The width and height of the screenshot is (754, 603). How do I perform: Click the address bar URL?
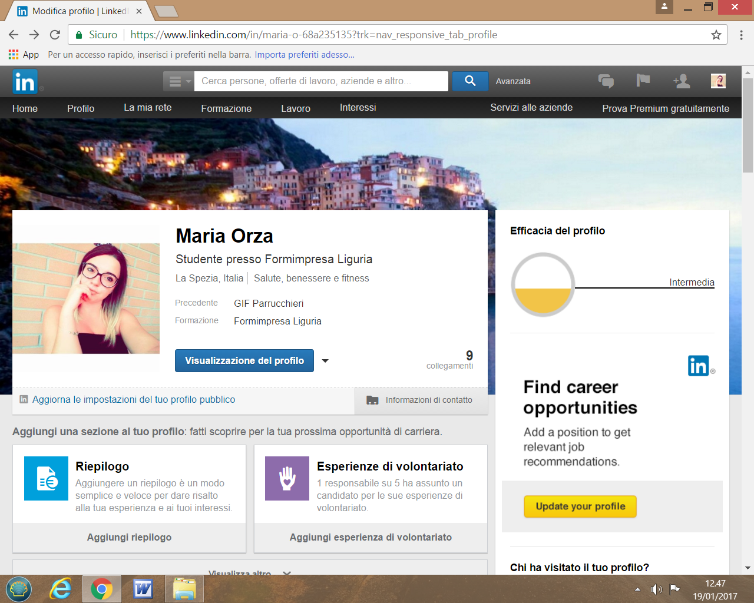pos(314,35)
